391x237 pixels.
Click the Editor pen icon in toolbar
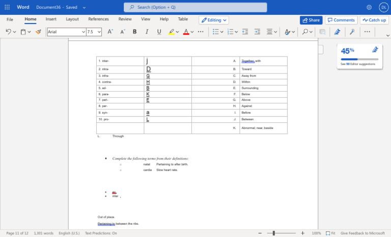(x=337, y=32)
